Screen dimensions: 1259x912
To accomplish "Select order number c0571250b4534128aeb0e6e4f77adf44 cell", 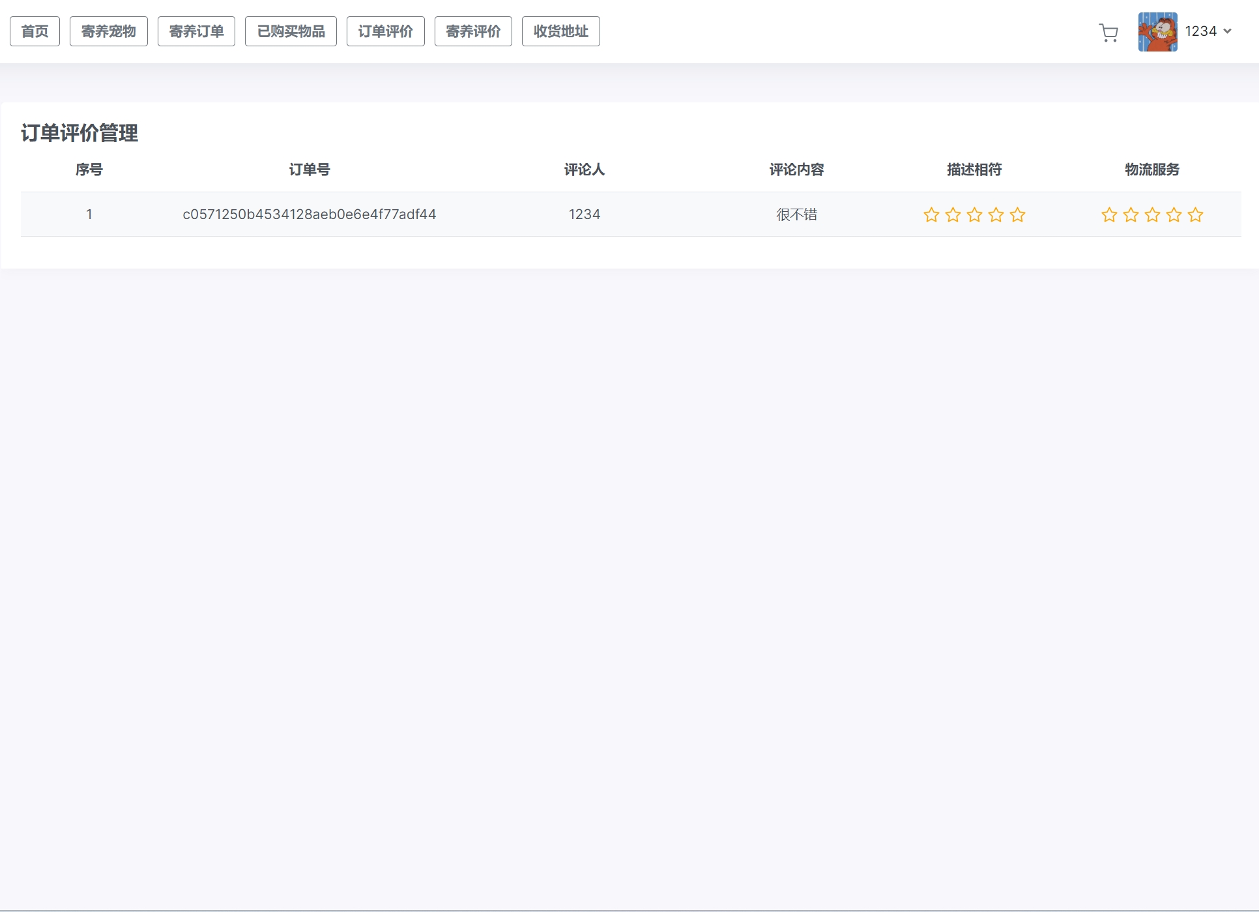I will (x=309, y=214).
